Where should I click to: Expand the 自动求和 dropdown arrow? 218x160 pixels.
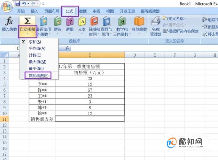pyautogui.click(x=27, y=34)
